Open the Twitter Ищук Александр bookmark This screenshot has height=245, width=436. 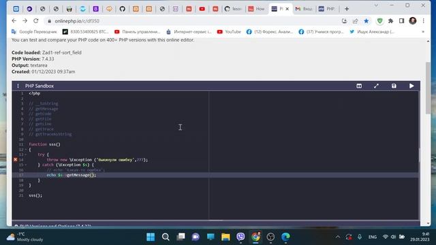pyautogui.click(x=372, y=32)
